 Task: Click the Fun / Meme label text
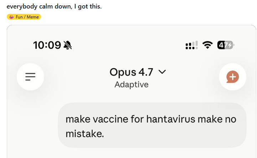tap(27, 17)
